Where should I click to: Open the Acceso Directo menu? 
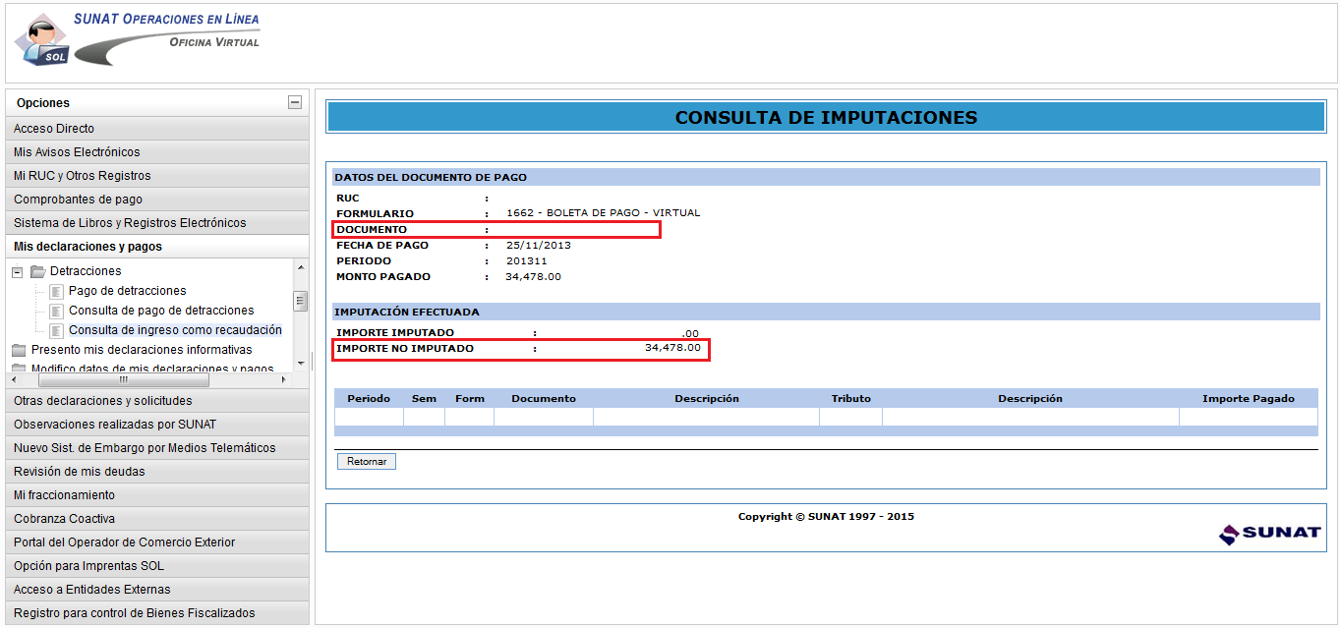pos(157,129)
